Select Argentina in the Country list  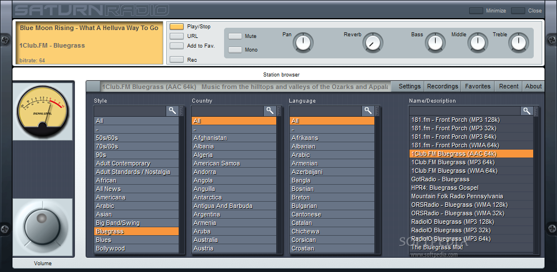tap(234, 214)
